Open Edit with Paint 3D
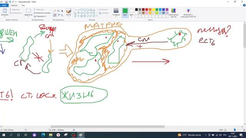The height and width of the screenshot is (138, 246). [188, 13]
